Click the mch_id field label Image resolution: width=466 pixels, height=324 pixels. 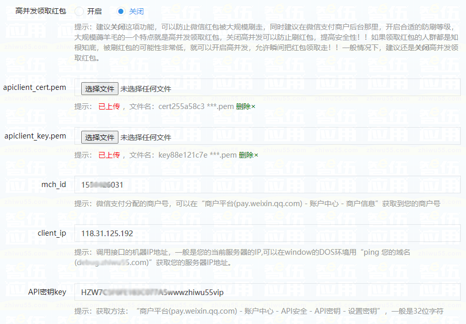(54, 184)
